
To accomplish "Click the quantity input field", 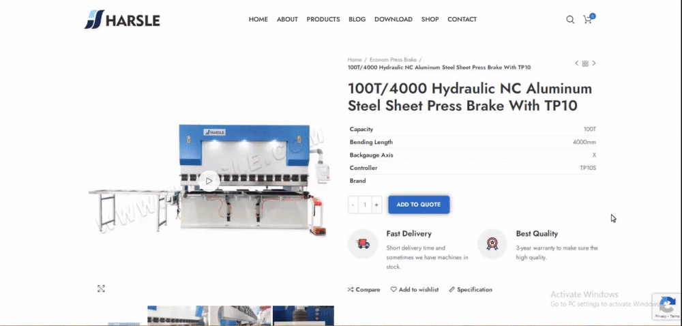I will 365,205.
